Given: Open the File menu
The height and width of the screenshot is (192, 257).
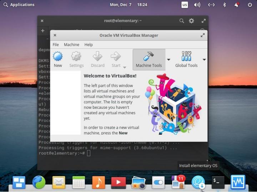Looking at the screenshot, I should [x=56, y=45].
